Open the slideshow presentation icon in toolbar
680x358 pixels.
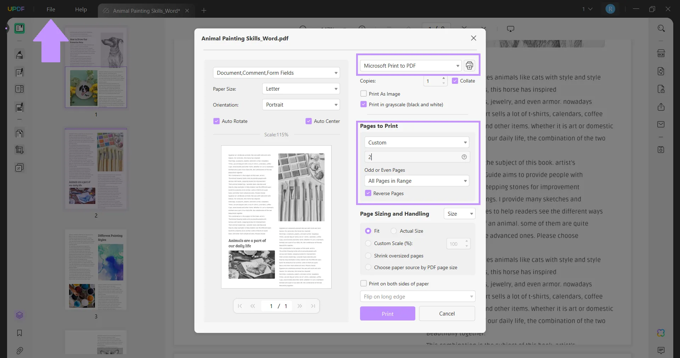point(511,29)
